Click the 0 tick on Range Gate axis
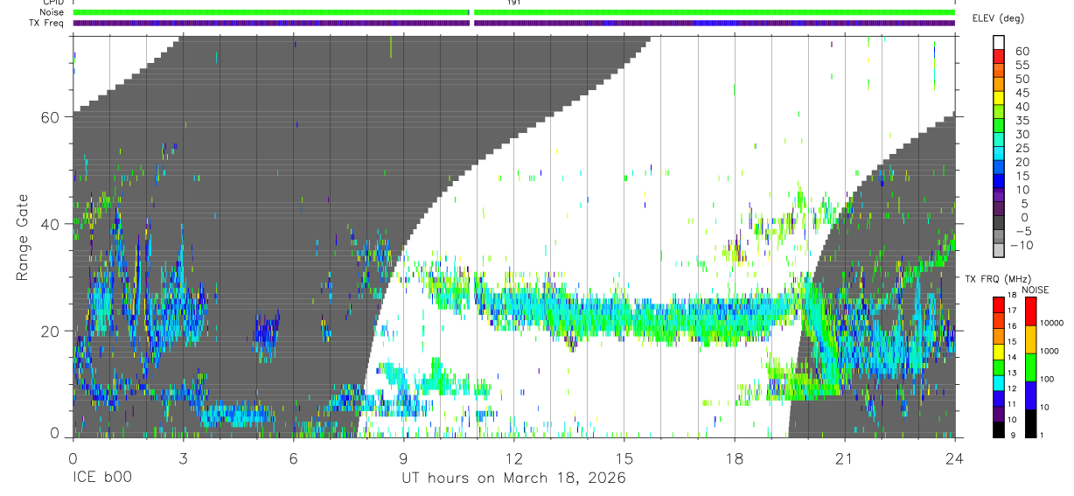The width and height of the screenshot is (1074, 496). 55,432
